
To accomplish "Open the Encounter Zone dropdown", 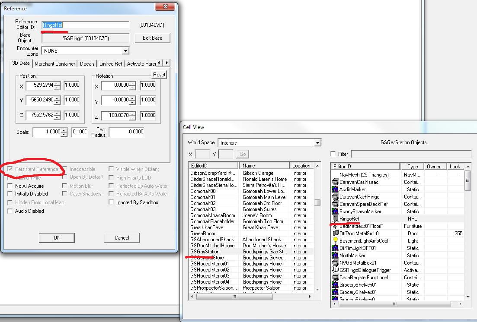I will click(125, 51).
